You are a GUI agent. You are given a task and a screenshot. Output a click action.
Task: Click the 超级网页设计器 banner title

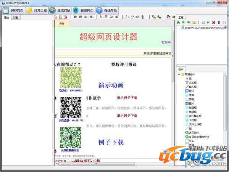(x=108, y=37)
